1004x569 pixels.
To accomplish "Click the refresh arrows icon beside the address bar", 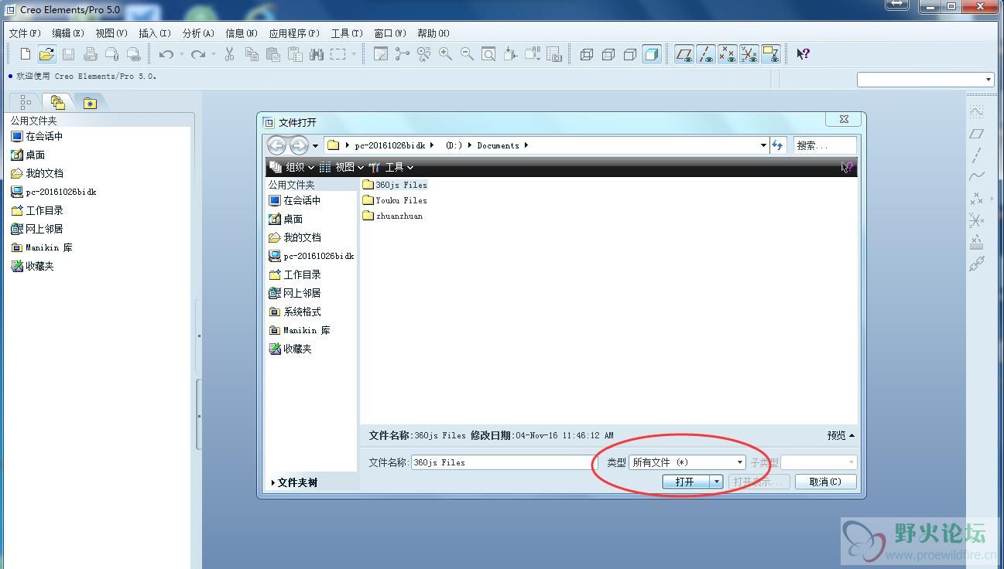I will pos(778,145).
